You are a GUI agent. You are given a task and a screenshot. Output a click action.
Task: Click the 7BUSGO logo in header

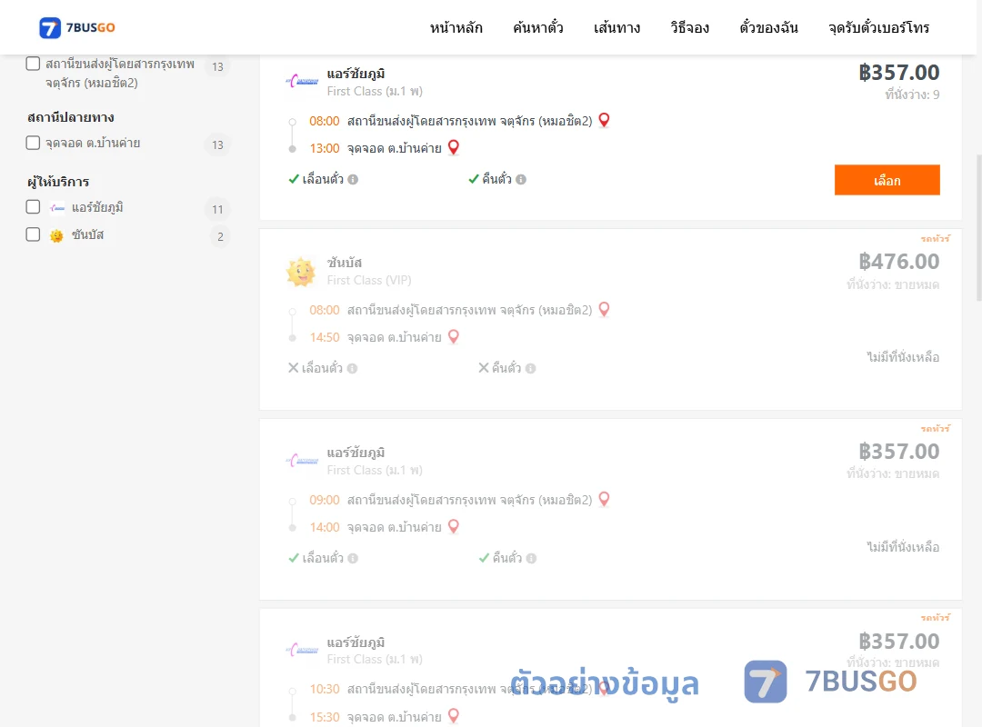[x=77, y=27]
